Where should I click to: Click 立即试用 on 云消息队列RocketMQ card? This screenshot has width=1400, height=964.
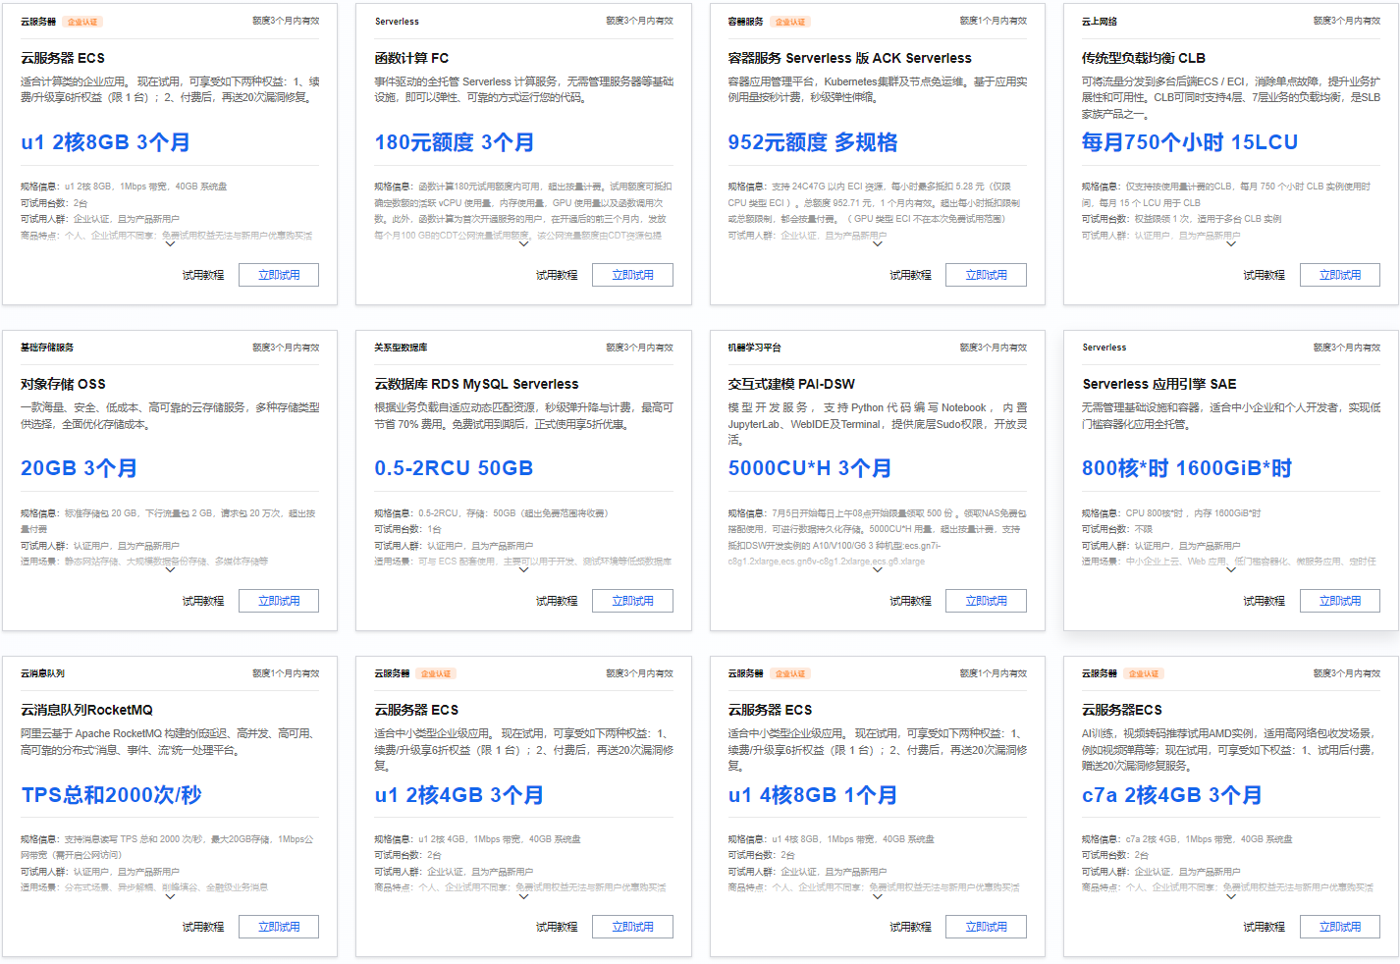click(279, 927)
